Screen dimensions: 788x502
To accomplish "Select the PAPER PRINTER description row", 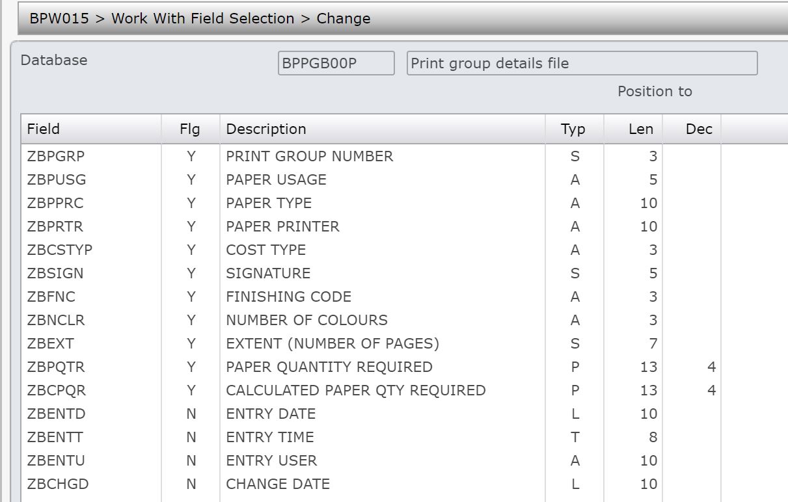I will (x=405, y=226).
